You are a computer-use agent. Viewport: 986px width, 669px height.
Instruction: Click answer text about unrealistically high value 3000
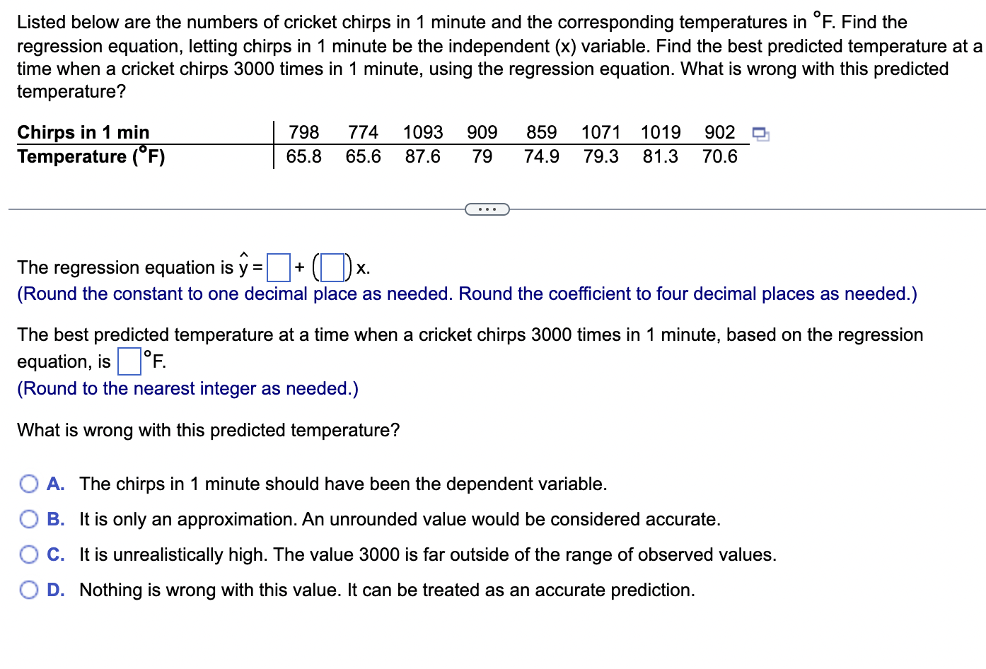[x=425, y=554]
